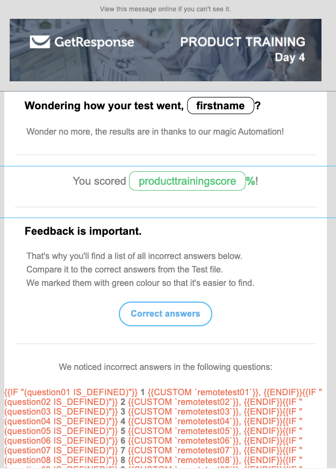Click the Correct answers button

click(166, 314)
